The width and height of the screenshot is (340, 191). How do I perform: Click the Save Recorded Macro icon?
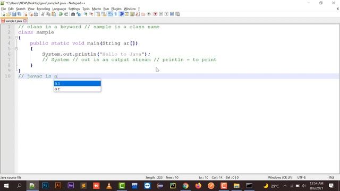coord(177,14)
